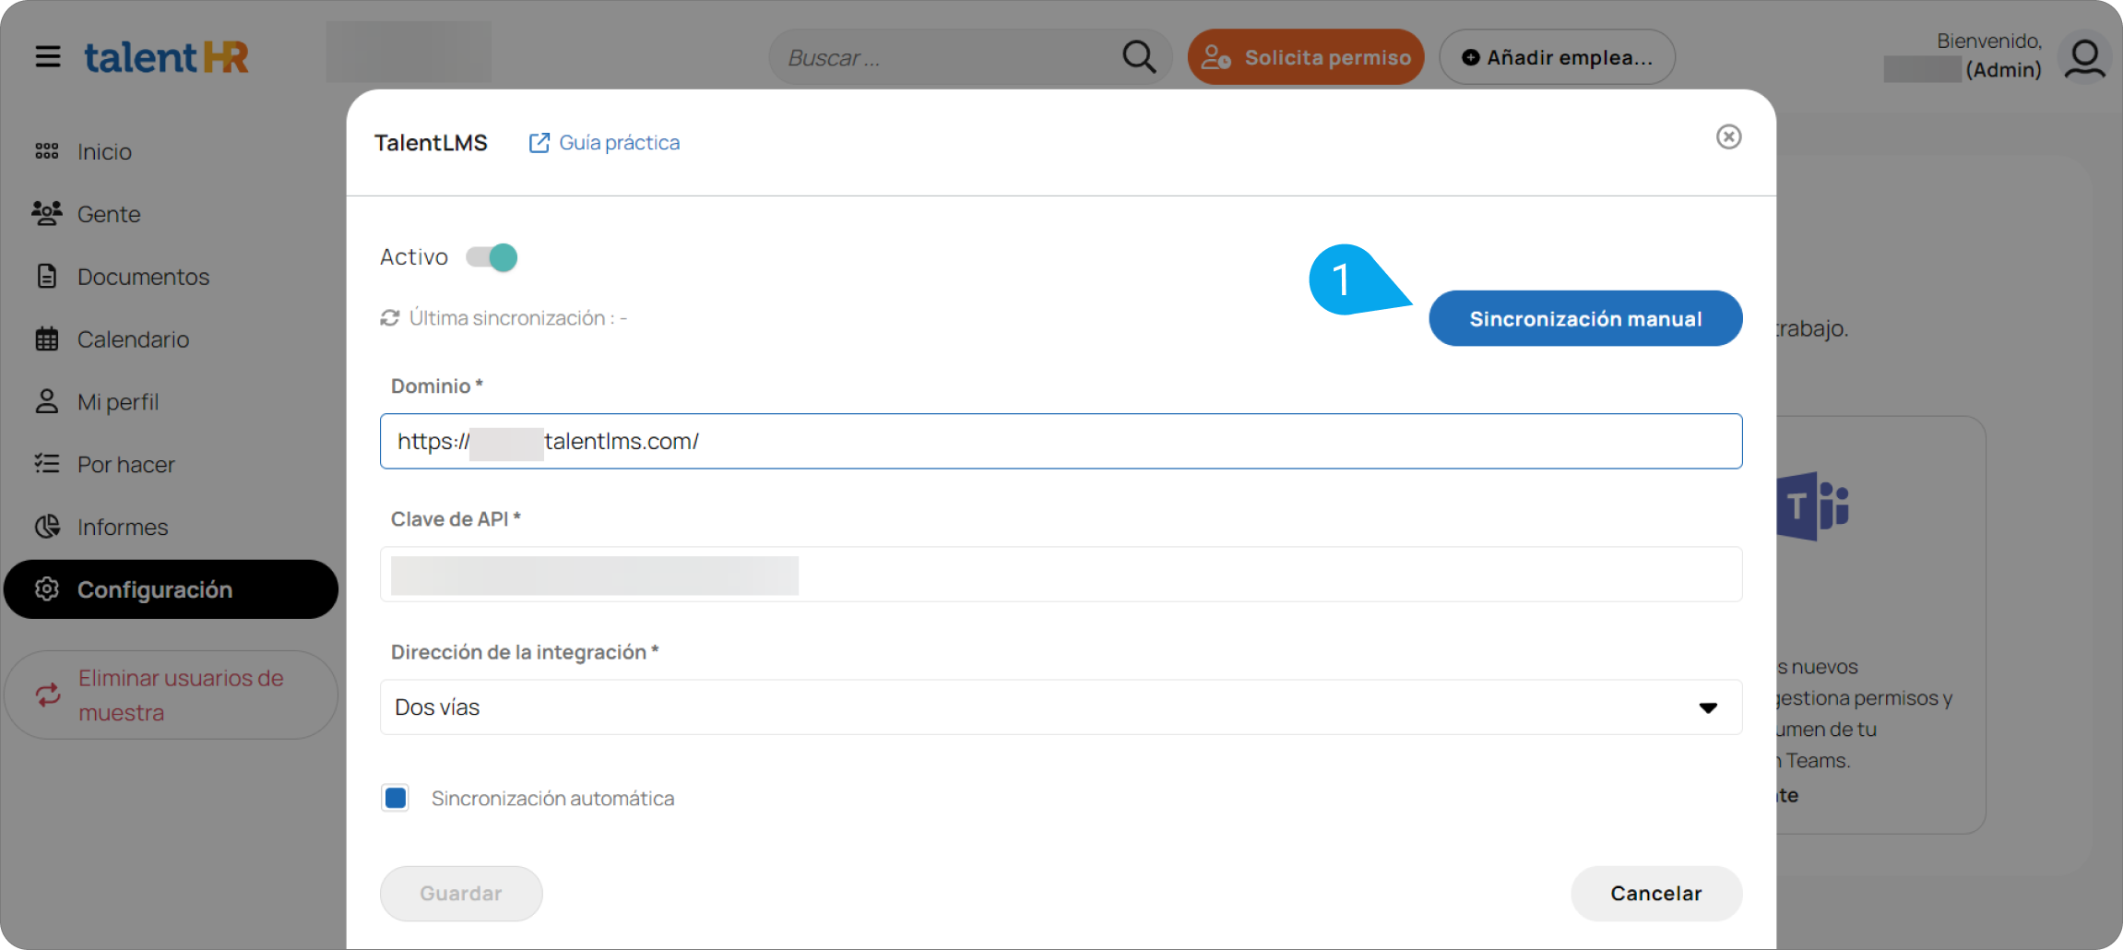Toggle the Activo switch
Screen dimensions: 2123x950
[492, 257]
